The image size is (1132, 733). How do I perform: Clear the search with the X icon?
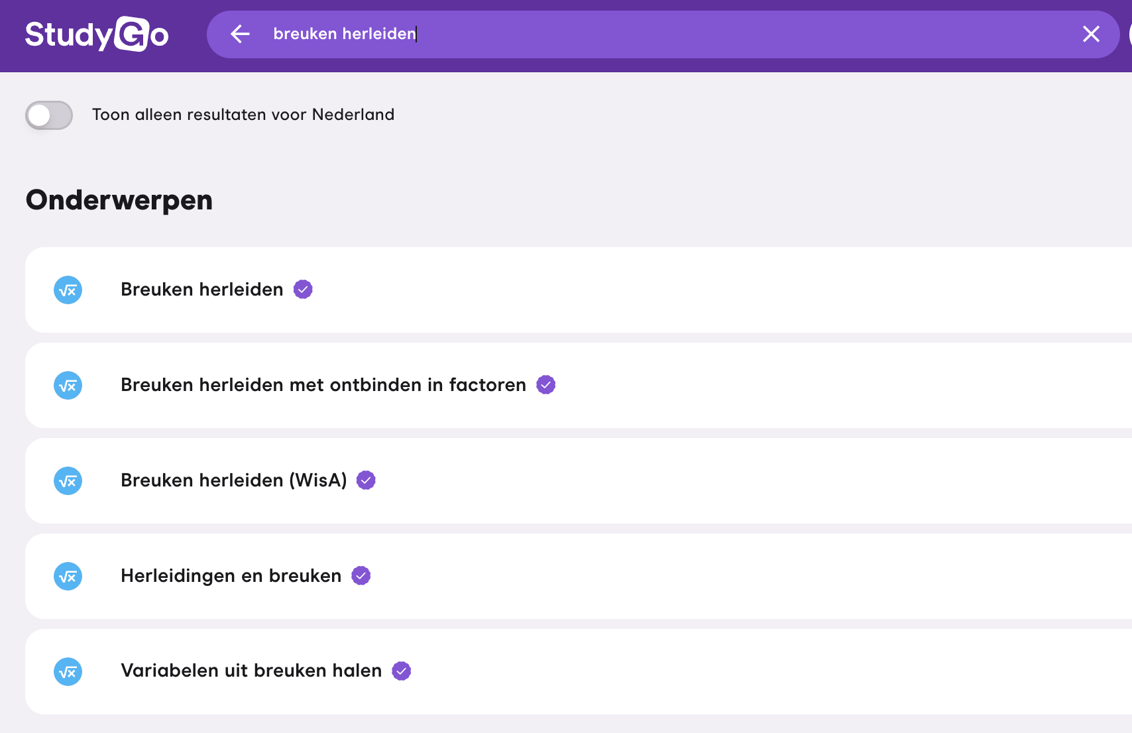pyautogui.click(x=1091, y=34)
